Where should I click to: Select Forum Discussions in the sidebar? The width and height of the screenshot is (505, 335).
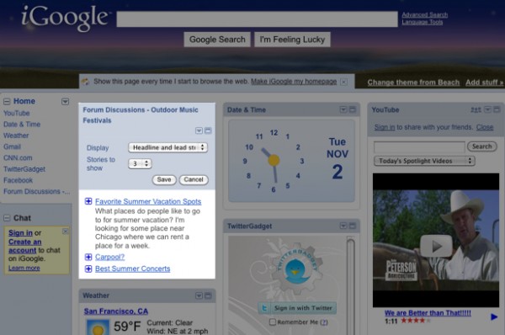pos(36,191)
